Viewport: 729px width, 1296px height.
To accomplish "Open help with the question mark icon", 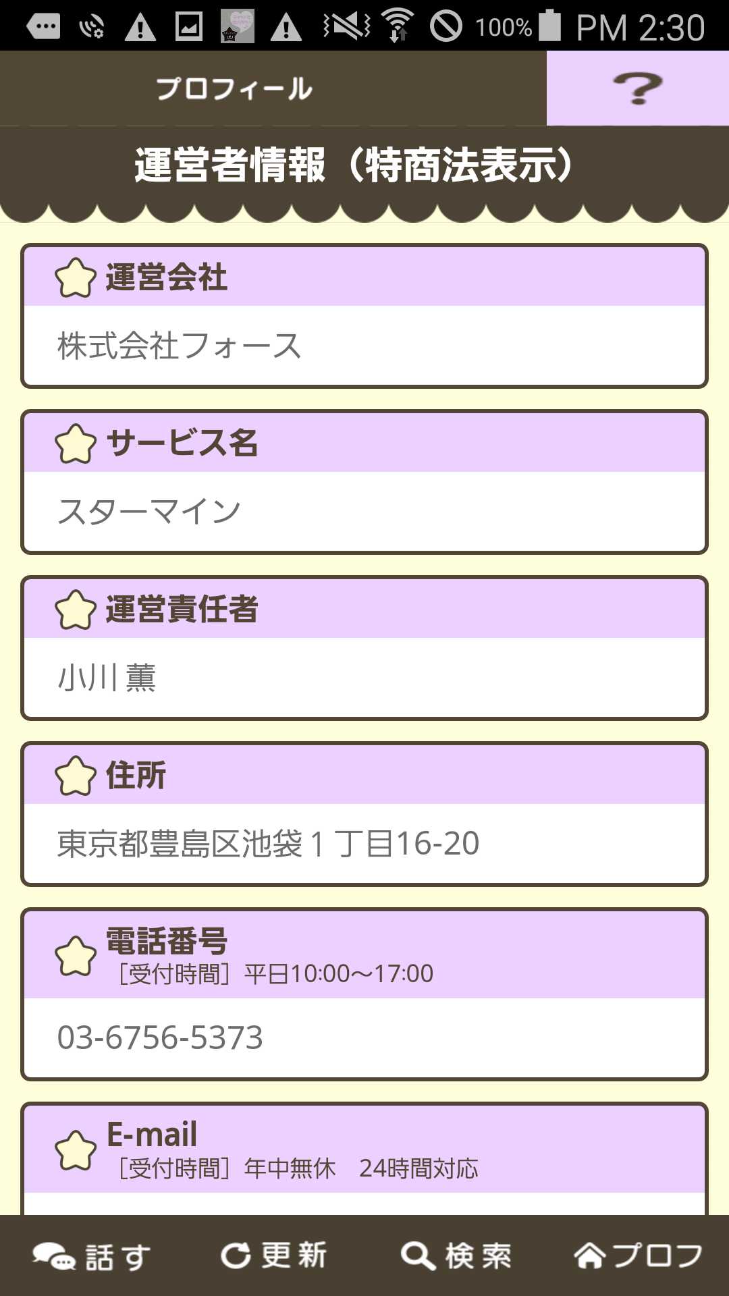I will 637,88.
